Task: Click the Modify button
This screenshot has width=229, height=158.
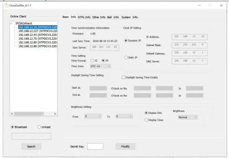Action: coord(125,146)
